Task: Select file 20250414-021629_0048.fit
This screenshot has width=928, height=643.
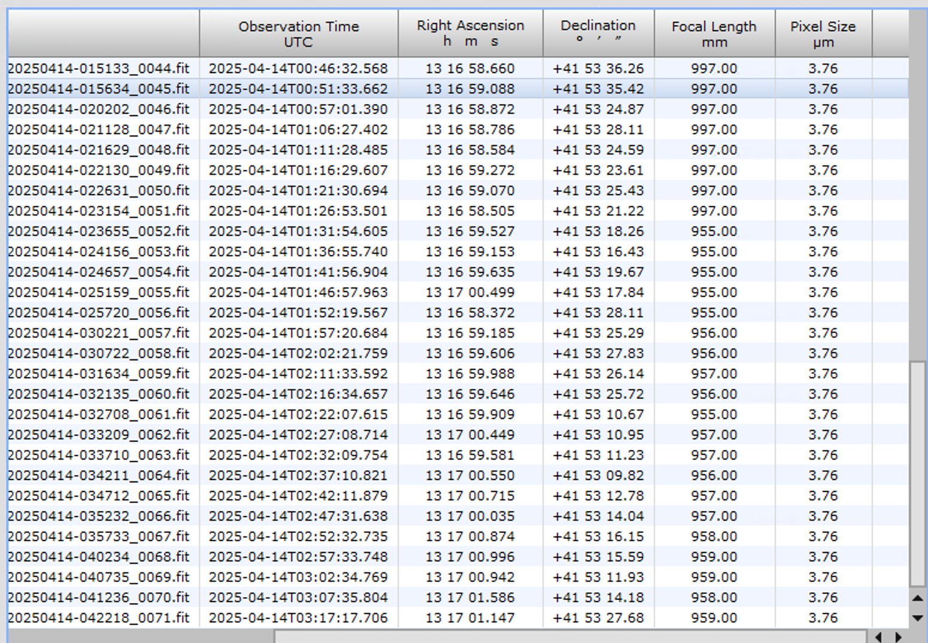Action: 99,150
